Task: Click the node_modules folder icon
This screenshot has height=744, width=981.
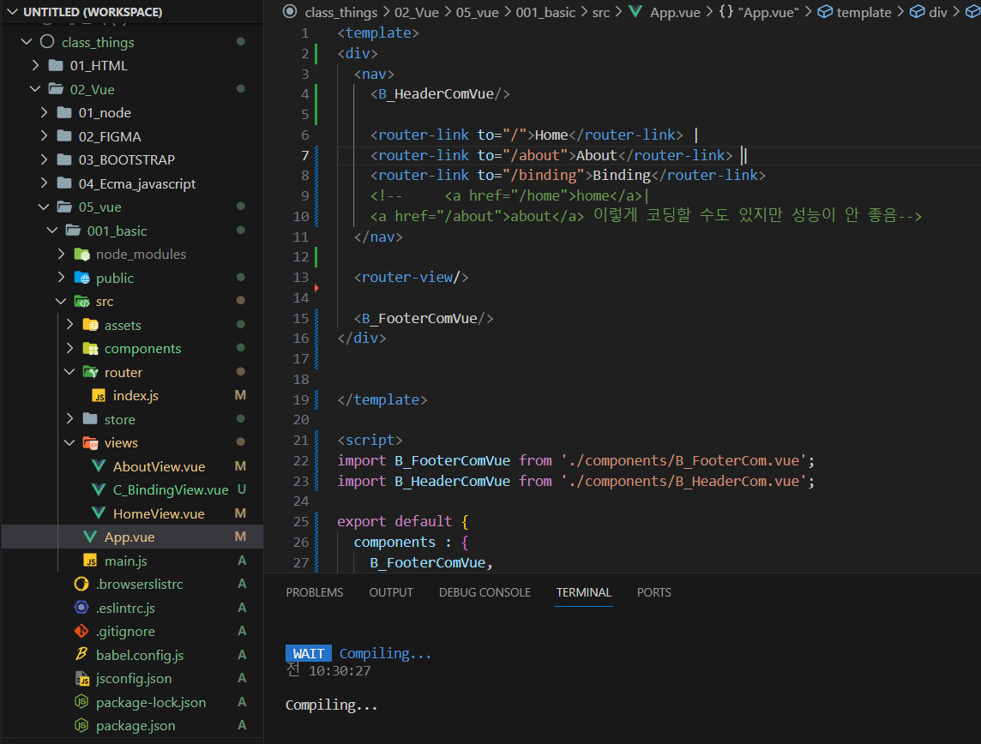Action: pos(82,255)
